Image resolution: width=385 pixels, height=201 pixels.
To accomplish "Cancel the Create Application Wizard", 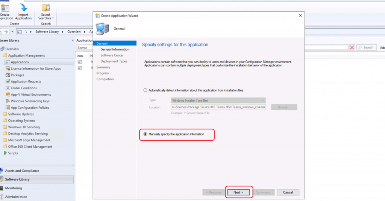I will [x=288, y=192].
